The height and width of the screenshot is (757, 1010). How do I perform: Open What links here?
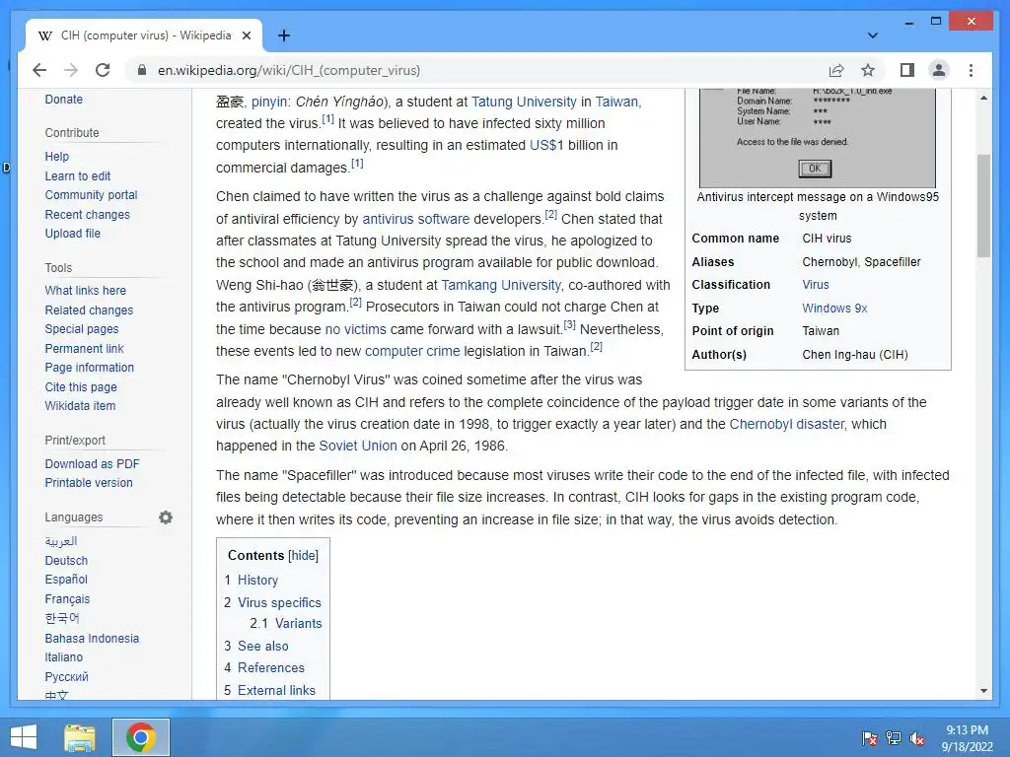point(85,291)
